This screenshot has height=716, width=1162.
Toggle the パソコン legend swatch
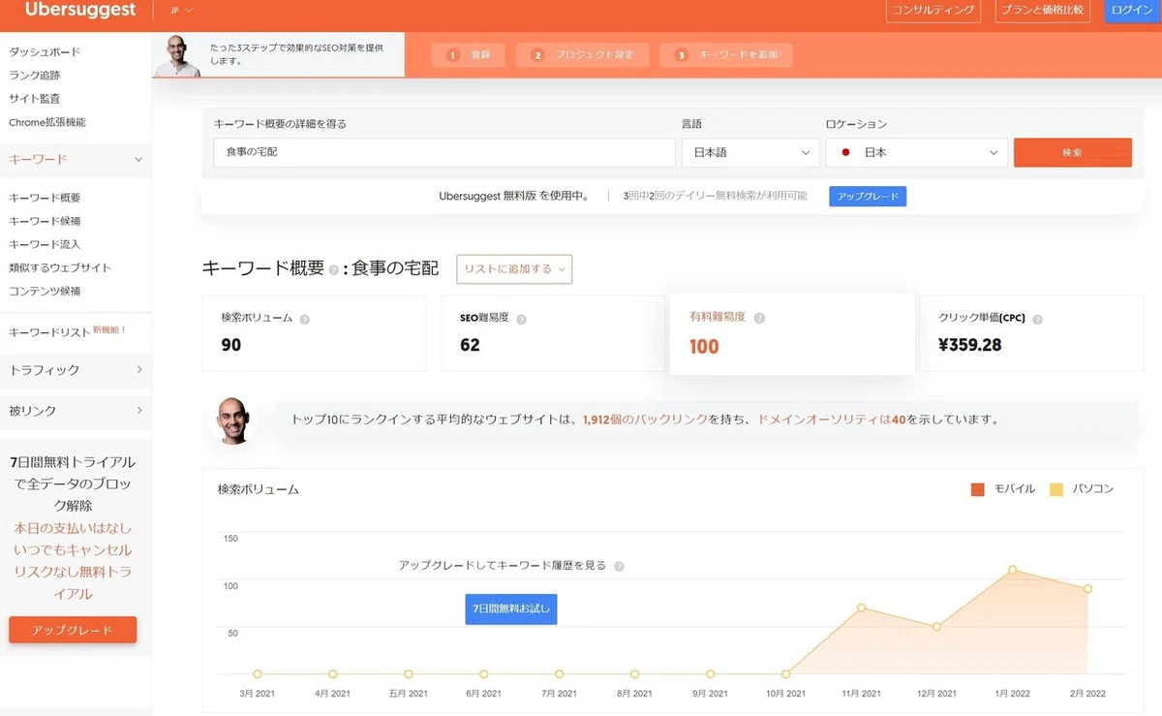1056,489
